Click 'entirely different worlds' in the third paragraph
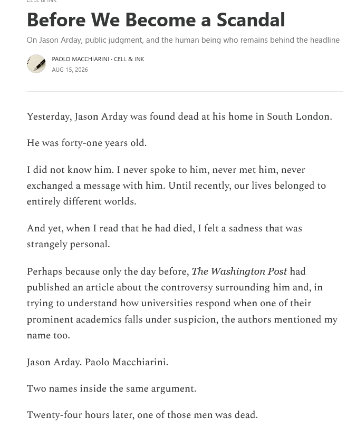The width and height of the screenshot is (356, 428). [81, 201]
